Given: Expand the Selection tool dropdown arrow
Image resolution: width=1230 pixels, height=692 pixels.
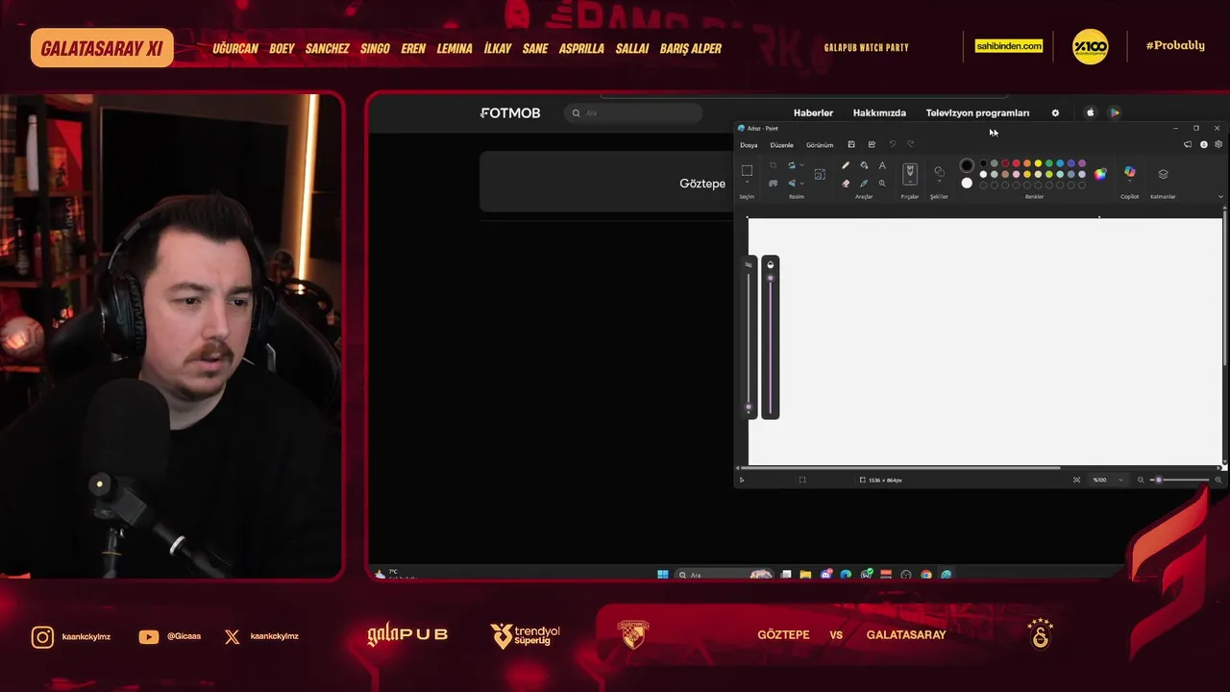Looking at the screenshot, I should click(x=747, y=183).
